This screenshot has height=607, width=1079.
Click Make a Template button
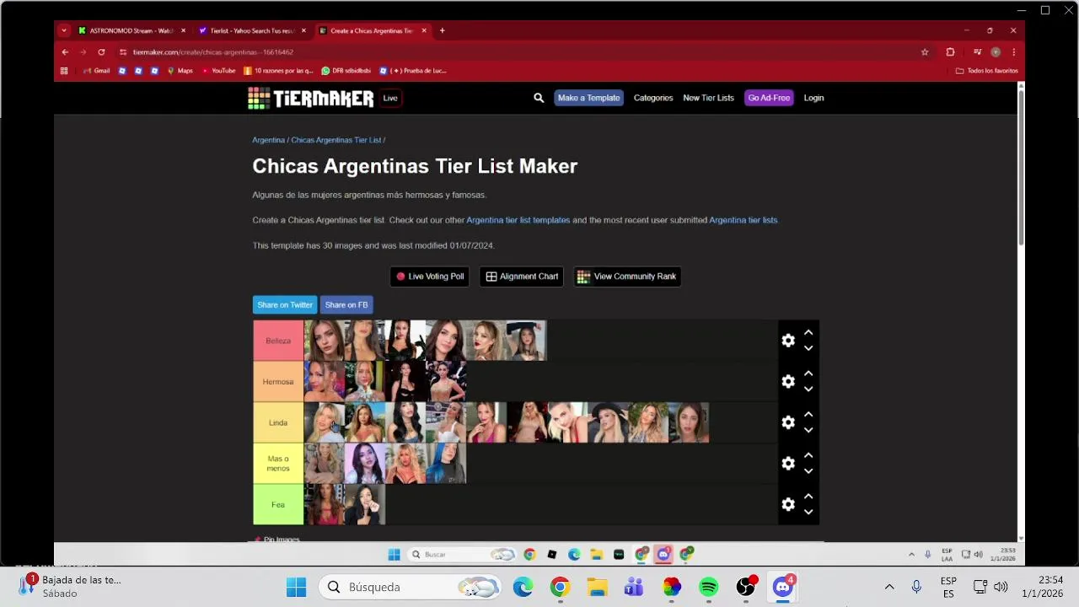588,98
